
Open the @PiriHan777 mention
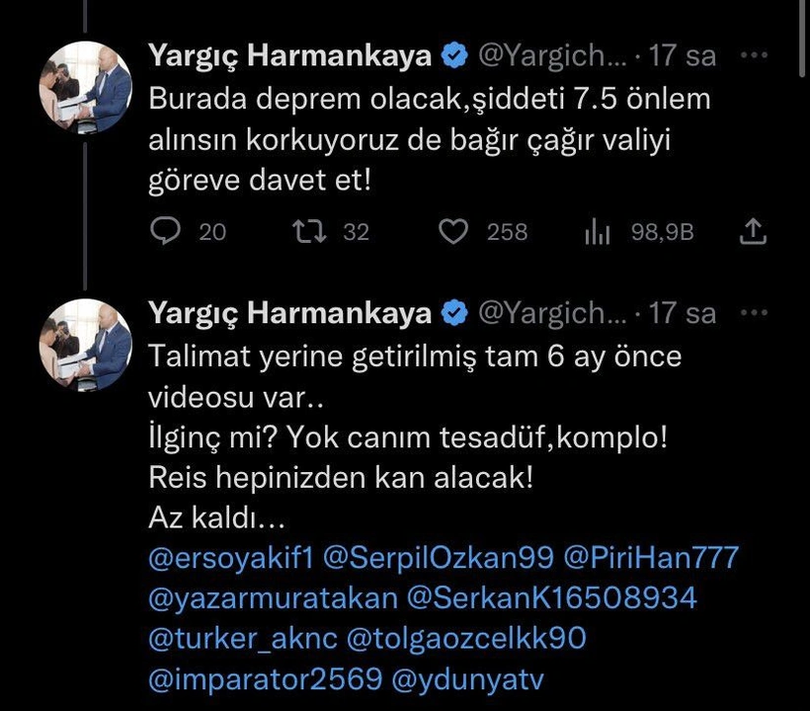click(650, 558)
